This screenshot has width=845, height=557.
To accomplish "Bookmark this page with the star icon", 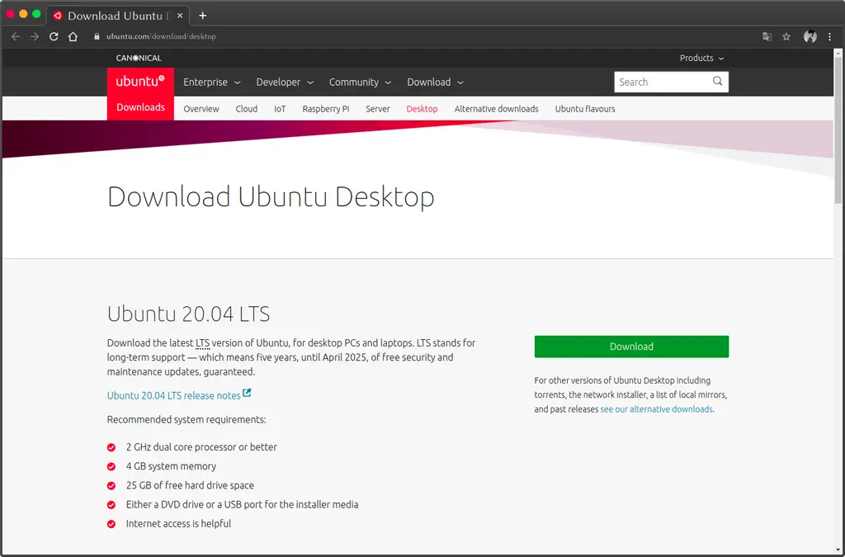I will coord(786,36).
